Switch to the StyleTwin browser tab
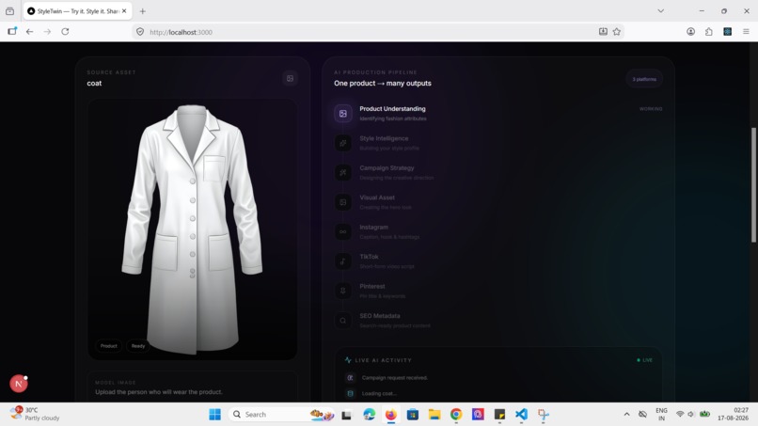 pos(75,11)
